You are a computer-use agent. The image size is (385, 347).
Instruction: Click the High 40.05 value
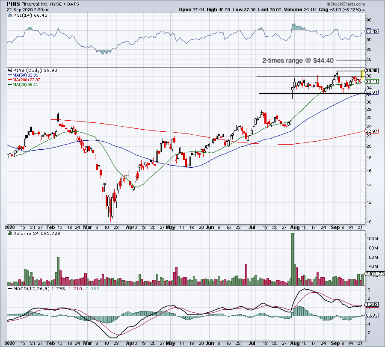point(218,9)
